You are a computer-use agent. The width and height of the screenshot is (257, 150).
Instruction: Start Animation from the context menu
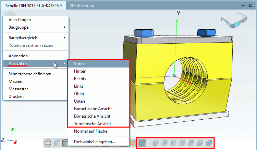coord(35,56)
